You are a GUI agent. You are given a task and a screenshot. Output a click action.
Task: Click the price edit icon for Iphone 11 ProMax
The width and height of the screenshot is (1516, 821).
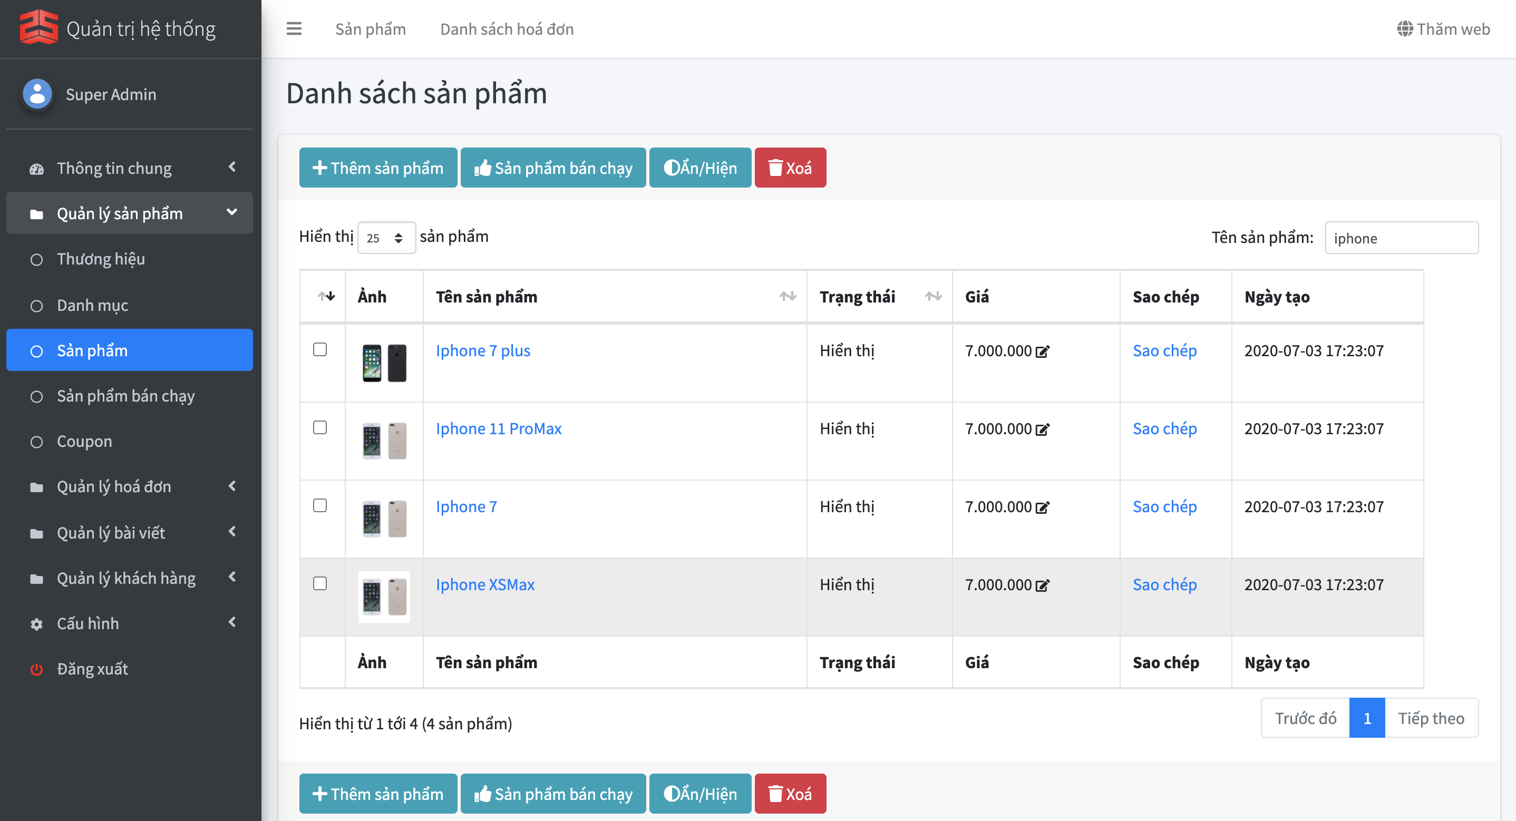click(x=1042, y=429)
